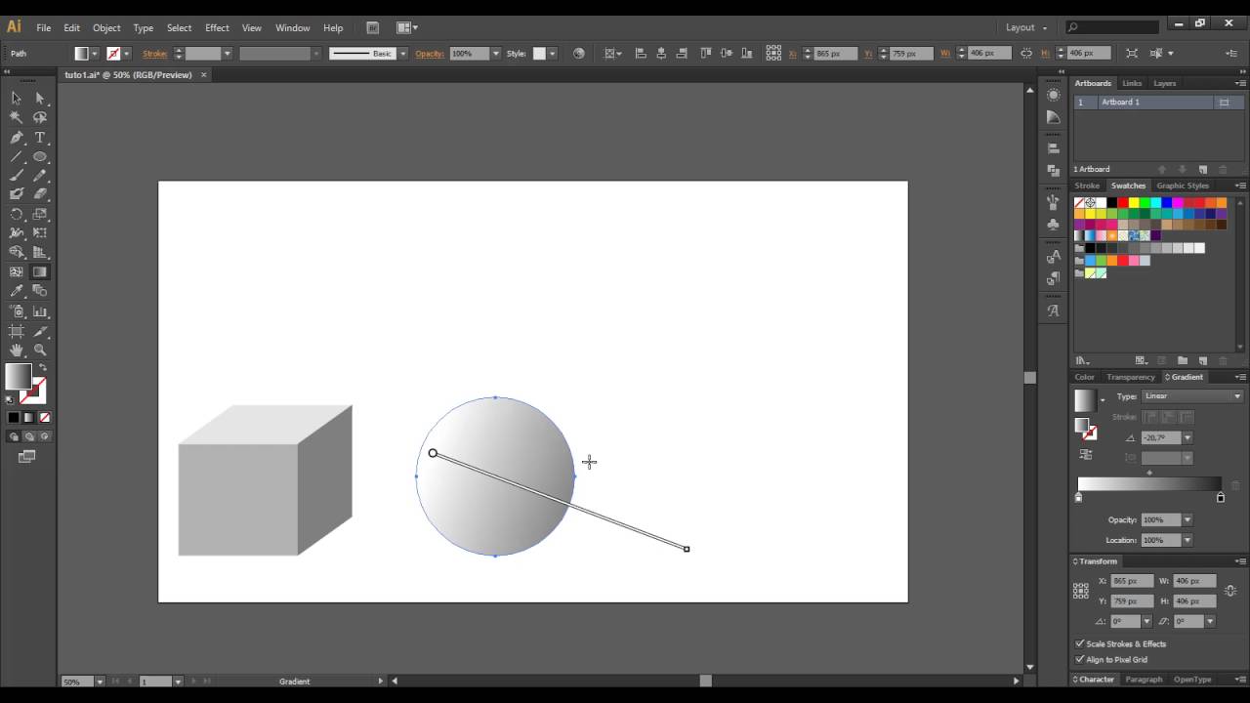Click the orange Opacity link in control bar
Viewport: 1250px width, 703px height.
pyautogui.click(x=430, y=54)
